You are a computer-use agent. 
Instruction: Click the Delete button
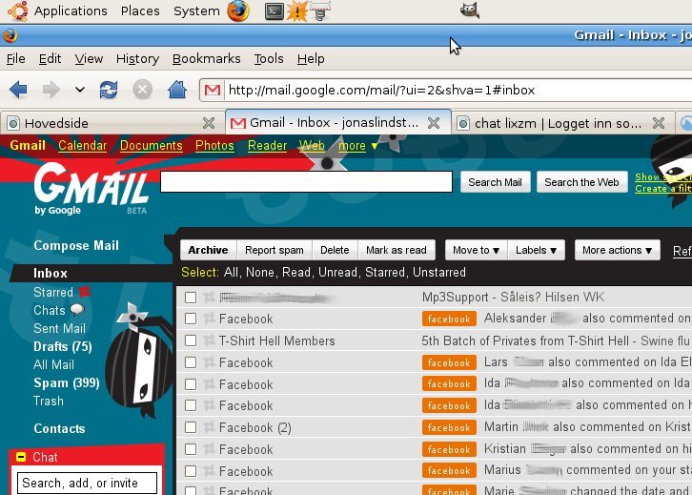point(335,250)
